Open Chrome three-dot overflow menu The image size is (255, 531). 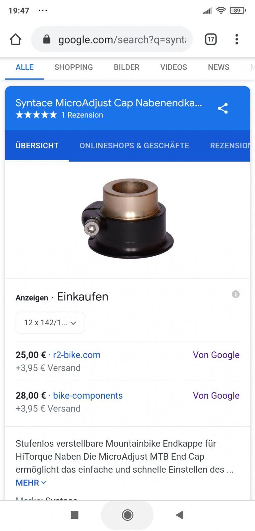point(236,39)
